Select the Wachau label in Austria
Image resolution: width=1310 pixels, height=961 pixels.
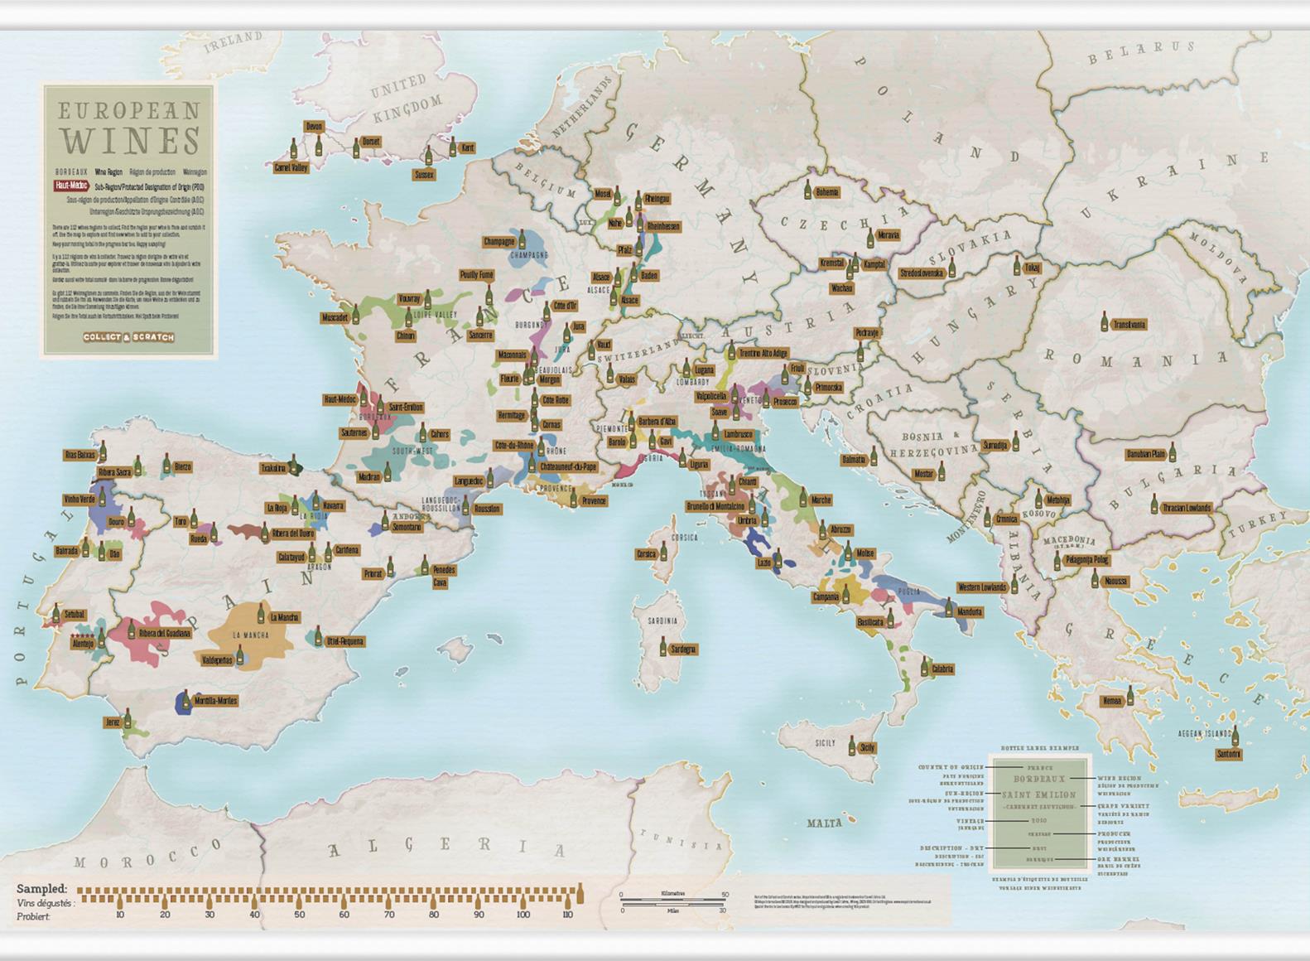pos(841,288)
